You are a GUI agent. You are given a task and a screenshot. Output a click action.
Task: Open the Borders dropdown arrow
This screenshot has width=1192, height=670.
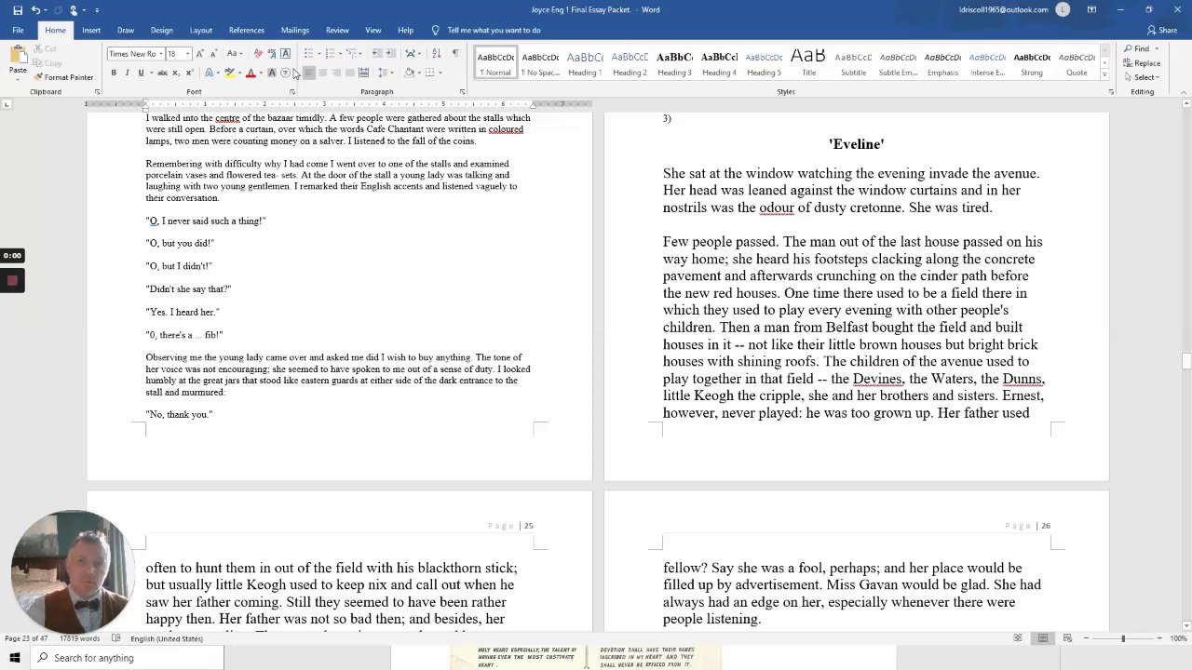(x=440, y=73)
